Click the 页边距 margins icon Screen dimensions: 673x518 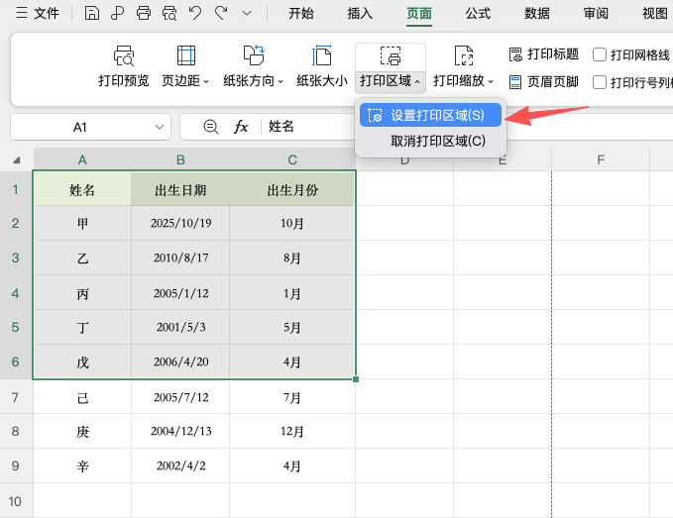[186, 55]
